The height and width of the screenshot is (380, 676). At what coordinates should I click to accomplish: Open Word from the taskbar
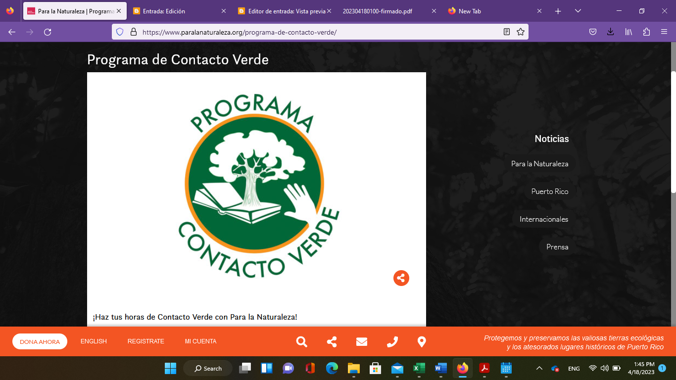pyautogui.click(x=441, y=368)
